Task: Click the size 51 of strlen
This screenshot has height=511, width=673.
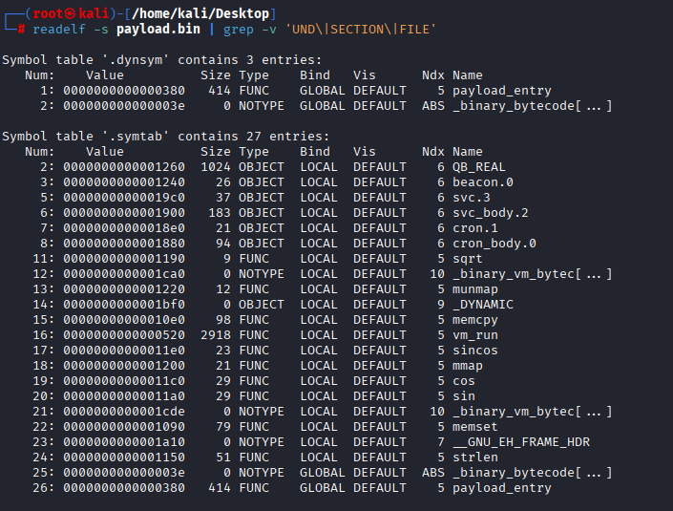Action: click(x=223, y=458)
